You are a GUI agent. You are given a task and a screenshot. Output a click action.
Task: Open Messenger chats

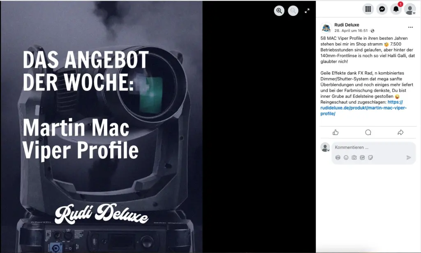point(382,9)
